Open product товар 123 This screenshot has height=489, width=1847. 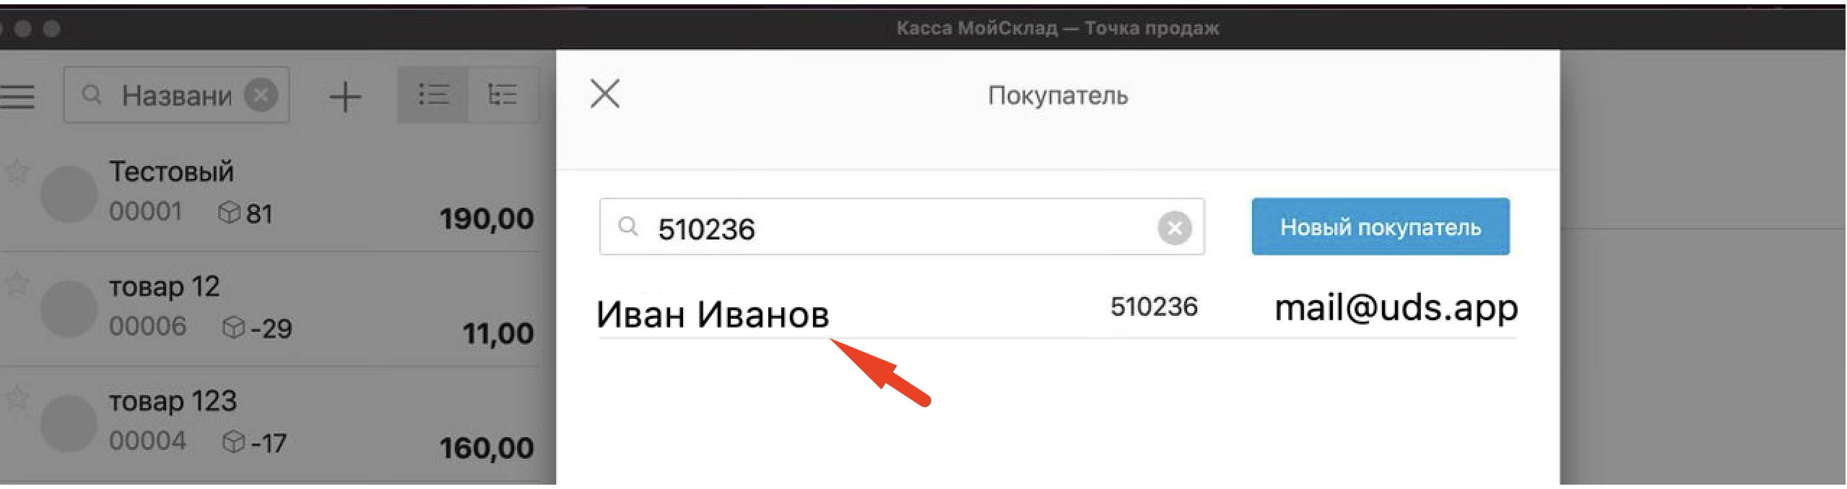coord(270,423)
